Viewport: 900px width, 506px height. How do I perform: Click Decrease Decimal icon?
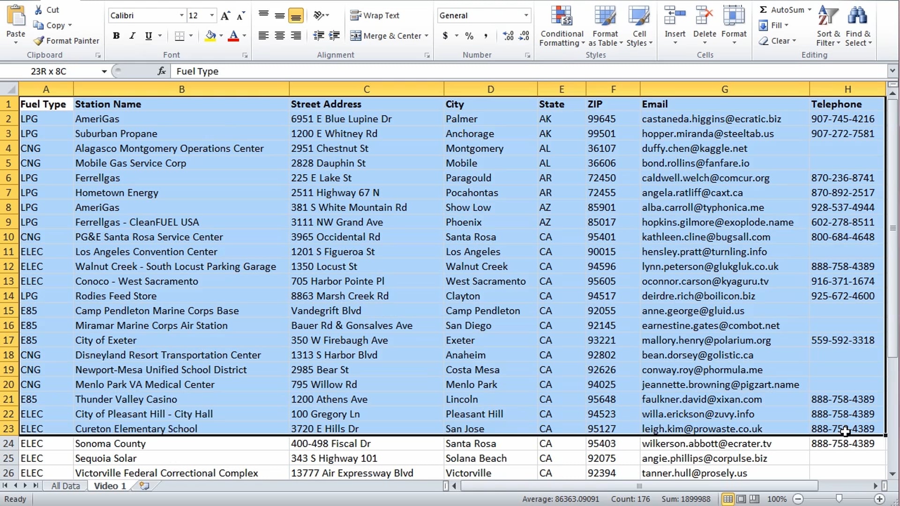click(525, 36)
